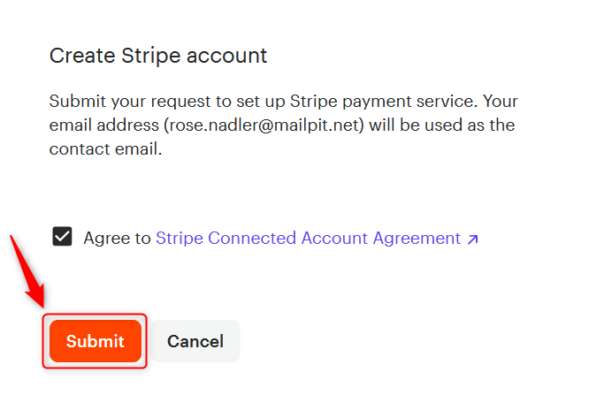The image size is (589, 410).
Task: Click the Agree to label text
Action: (x=118, y=238)
